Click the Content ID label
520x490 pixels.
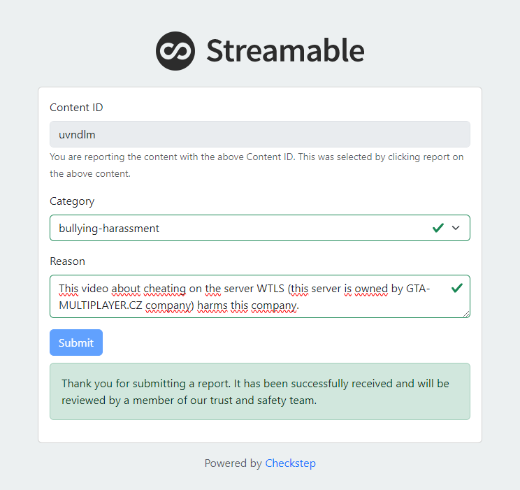[x=76, y=108]
